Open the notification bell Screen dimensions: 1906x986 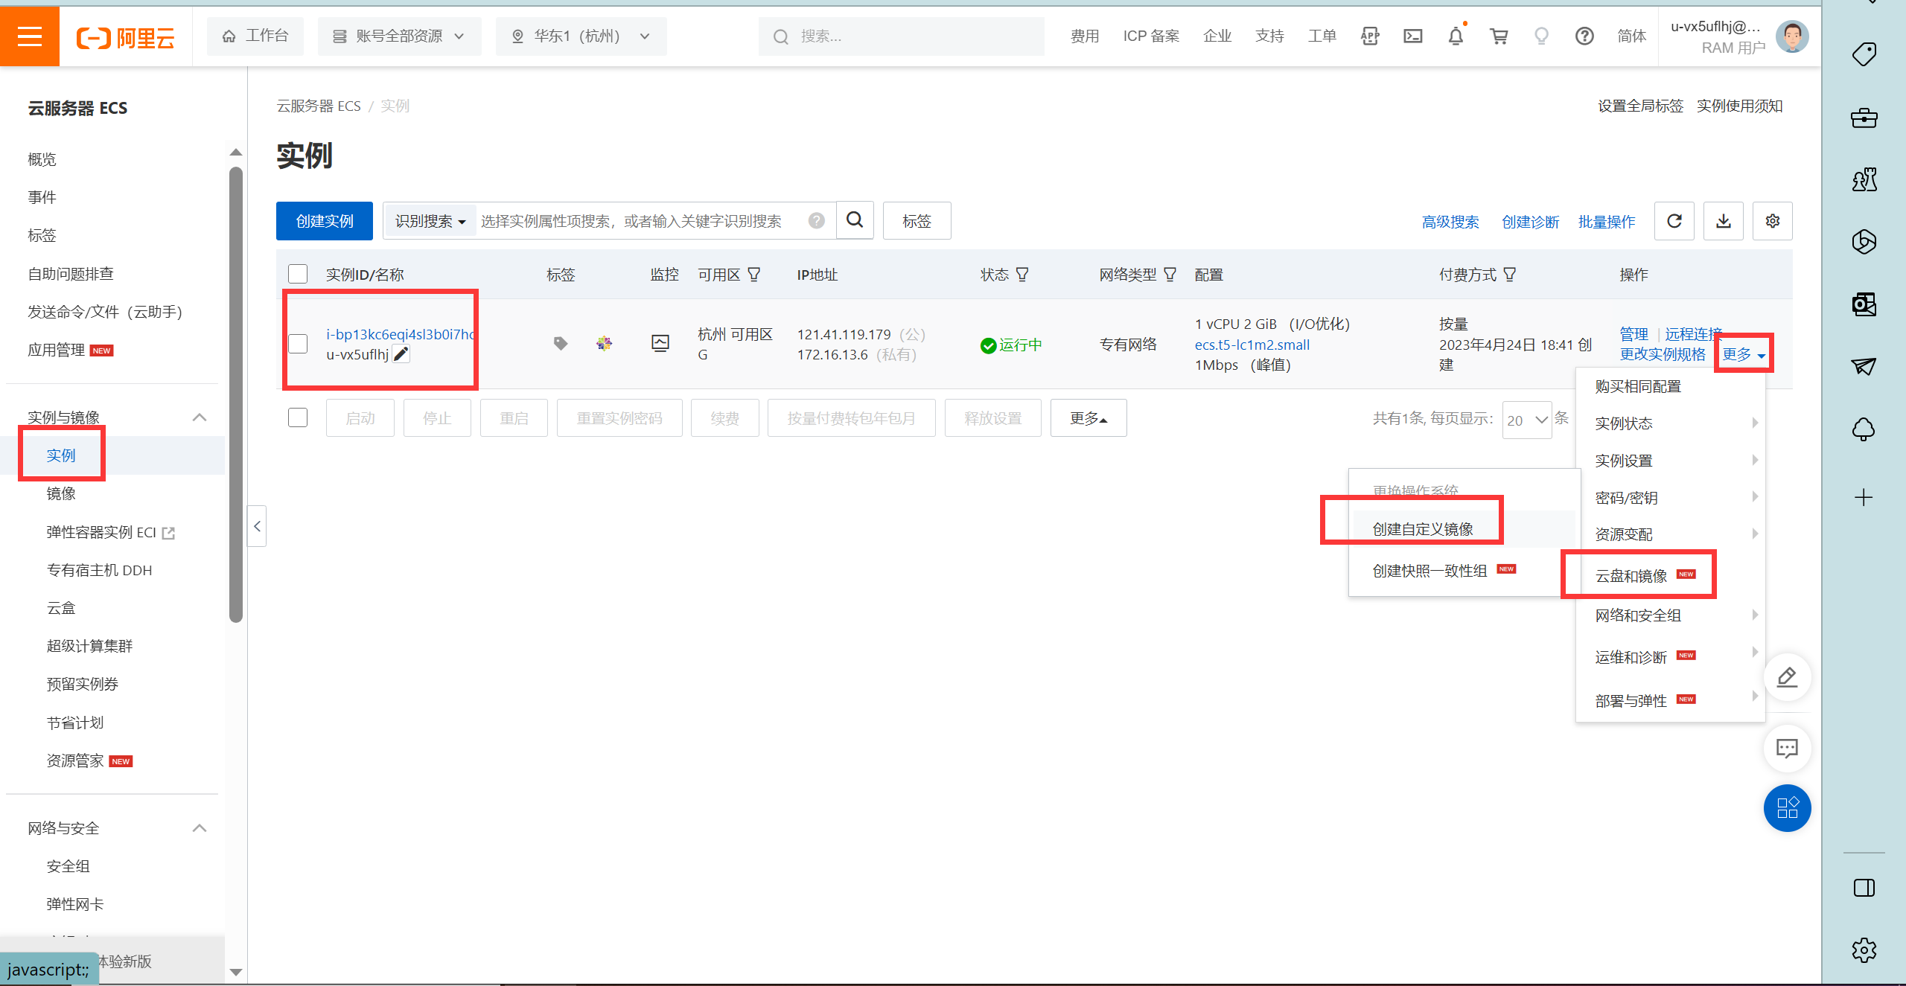coord(1456,36)
